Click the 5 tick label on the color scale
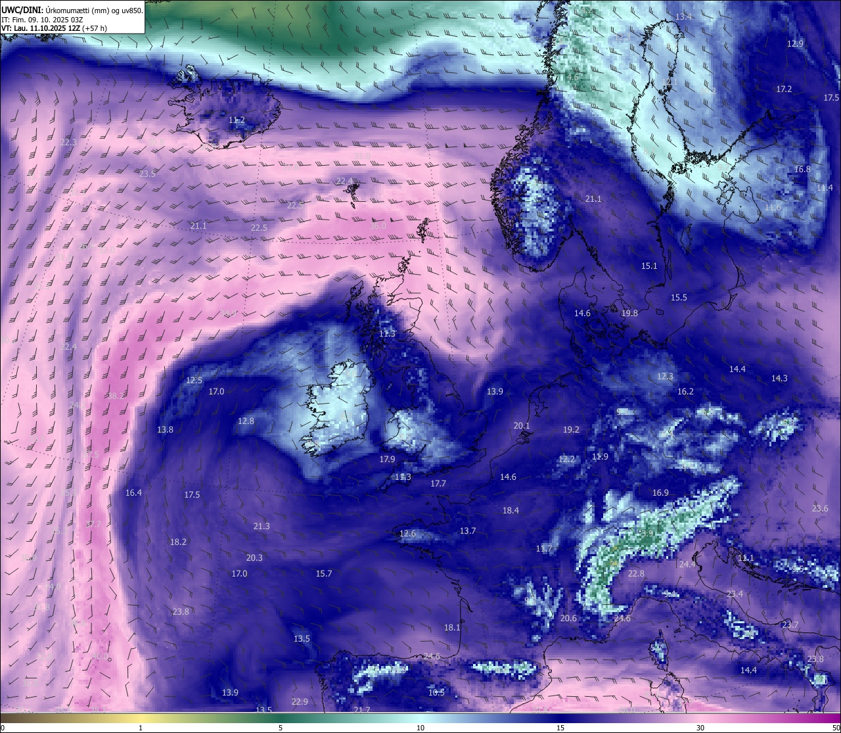The image size is (841, 733). 281,727
